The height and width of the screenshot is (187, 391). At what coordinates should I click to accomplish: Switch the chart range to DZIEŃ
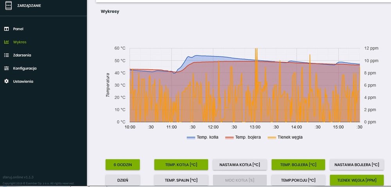pos(122,180)
